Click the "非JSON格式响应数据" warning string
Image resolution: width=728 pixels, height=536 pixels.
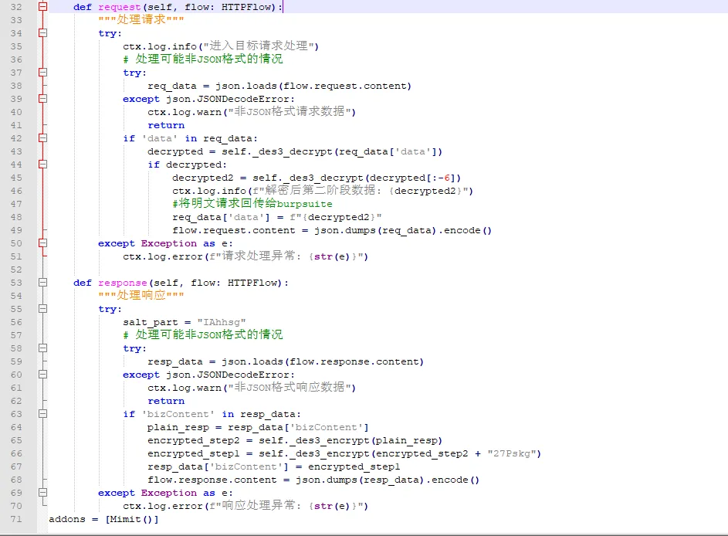(x=289, y=388)
